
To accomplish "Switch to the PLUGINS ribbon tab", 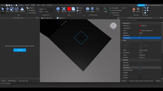I will click(x=49, y=5).
